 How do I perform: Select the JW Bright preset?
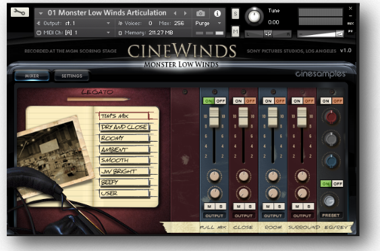coord(124,171)
